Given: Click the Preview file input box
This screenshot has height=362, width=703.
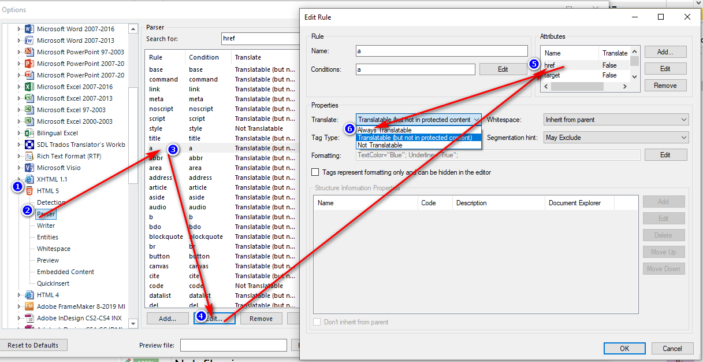Looking at the screenshot, I should point(233,345).
